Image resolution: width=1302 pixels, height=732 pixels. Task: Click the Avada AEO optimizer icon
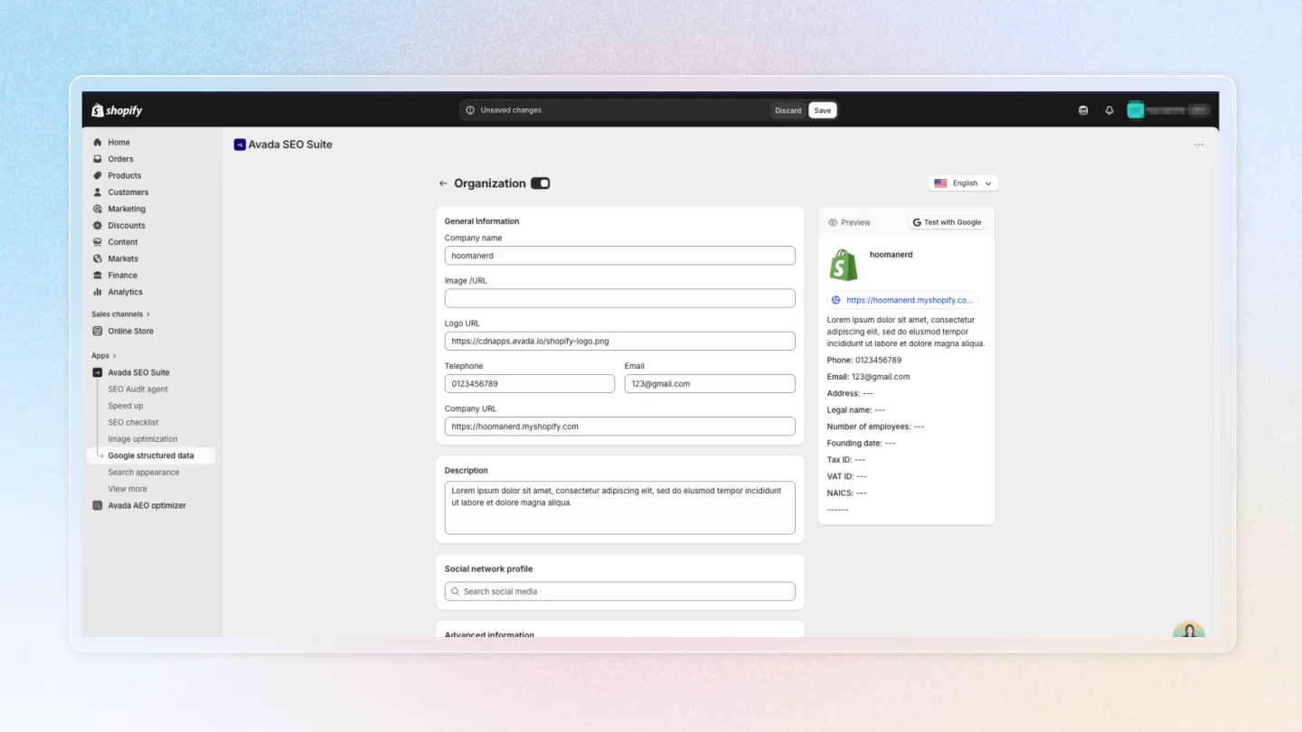tap(98, 506)
